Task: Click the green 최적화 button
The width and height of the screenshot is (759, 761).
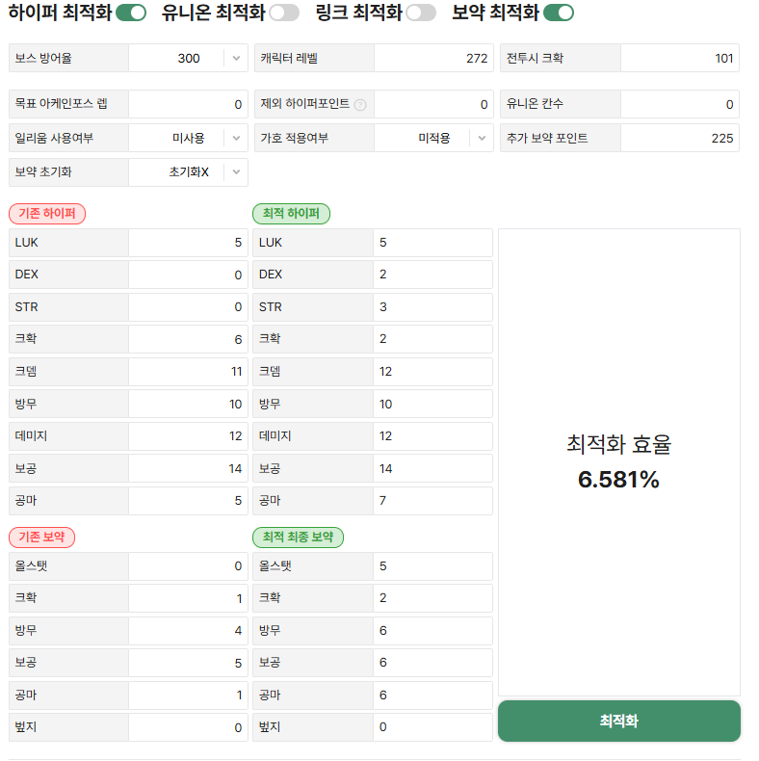Action: pos(618,721)
